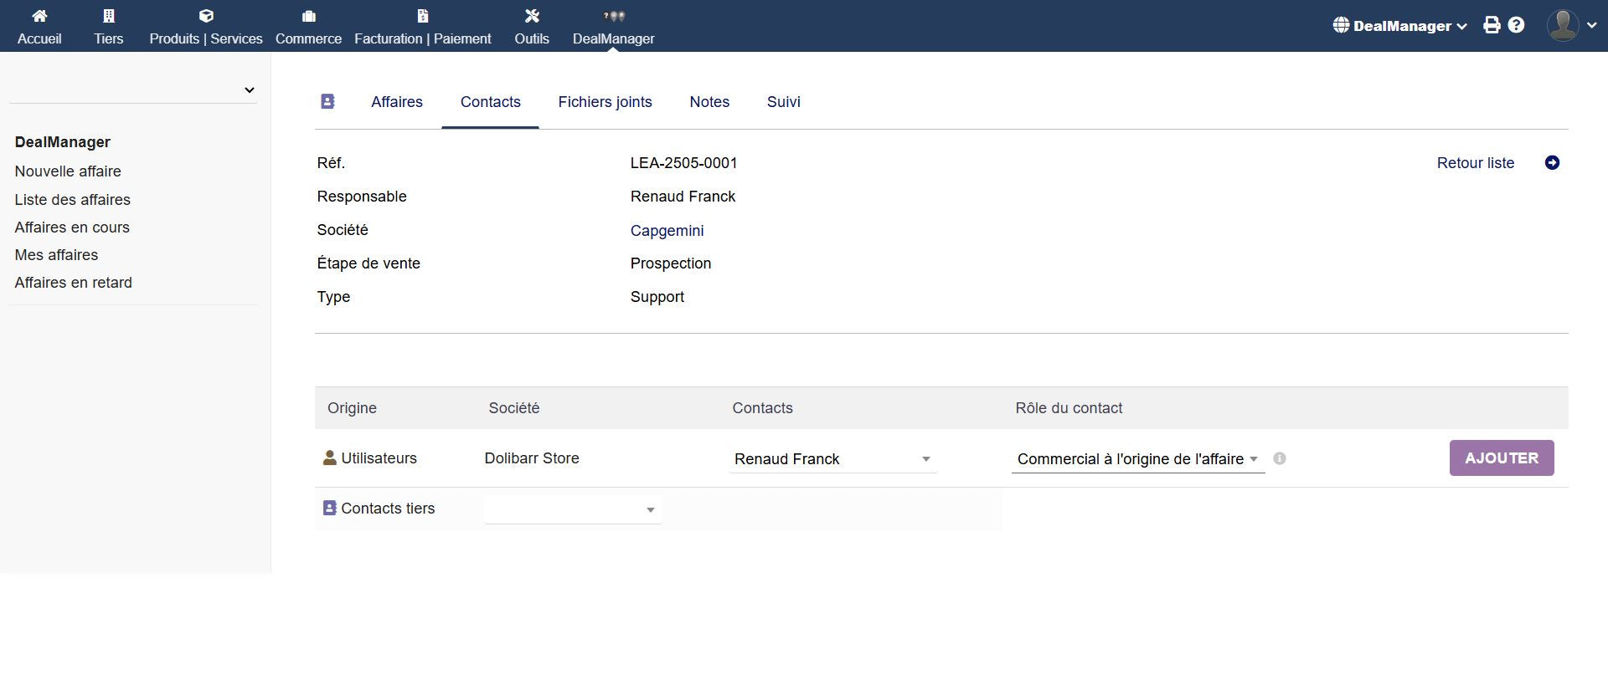
Task: Open Produits | Services cube icon
Action: tap(206, 16)
